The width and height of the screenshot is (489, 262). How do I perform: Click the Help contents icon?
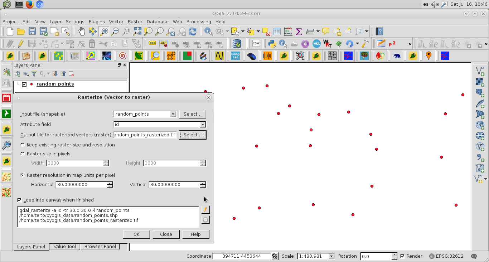click(379, 31)
